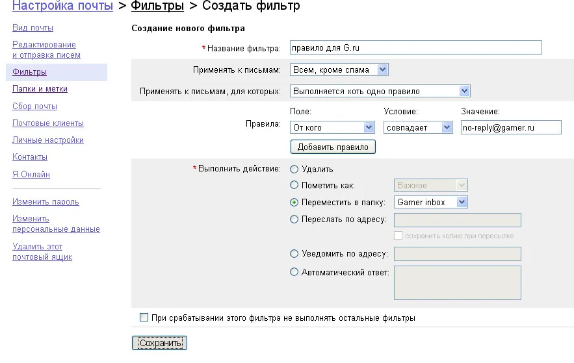Select the "Удалить" radio button

pos(294,169)
